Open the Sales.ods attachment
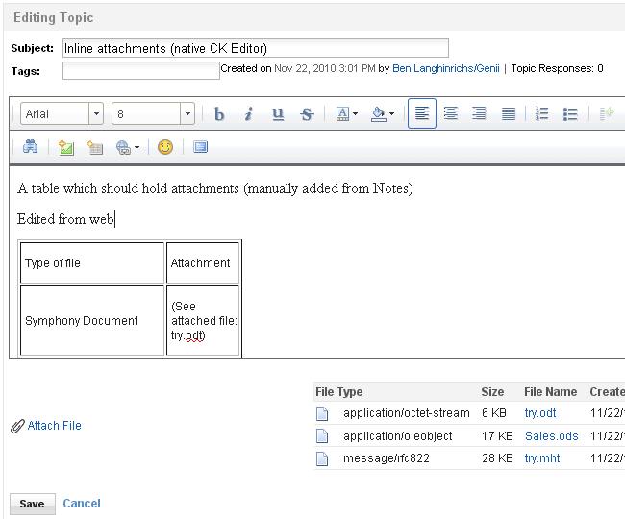 (551, 436)
